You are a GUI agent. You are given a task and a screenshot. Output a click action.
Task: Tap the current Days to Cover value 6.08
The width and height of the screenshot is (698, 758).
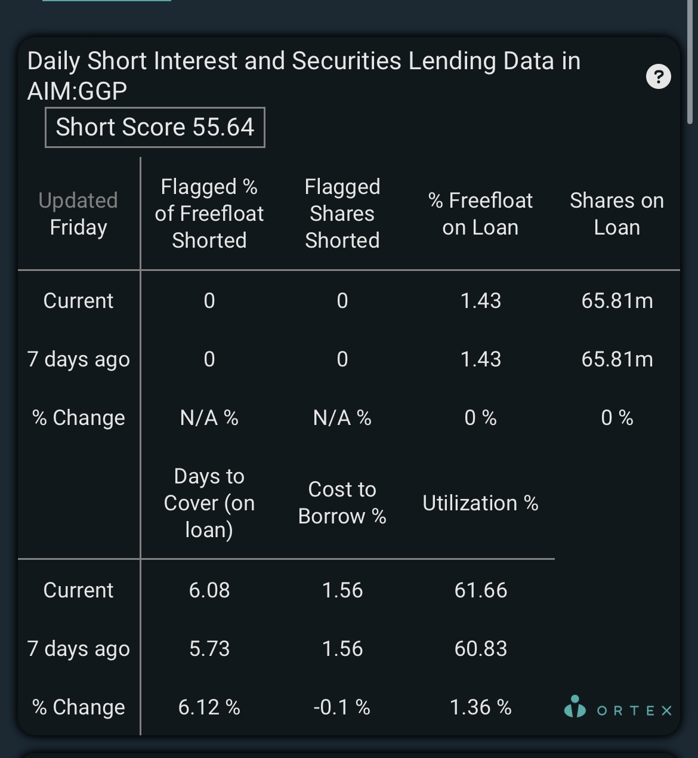pyautogui.click(x=209, y=590)
